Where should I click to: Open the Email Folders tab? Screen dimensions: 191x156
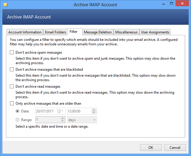click(55, 32)
